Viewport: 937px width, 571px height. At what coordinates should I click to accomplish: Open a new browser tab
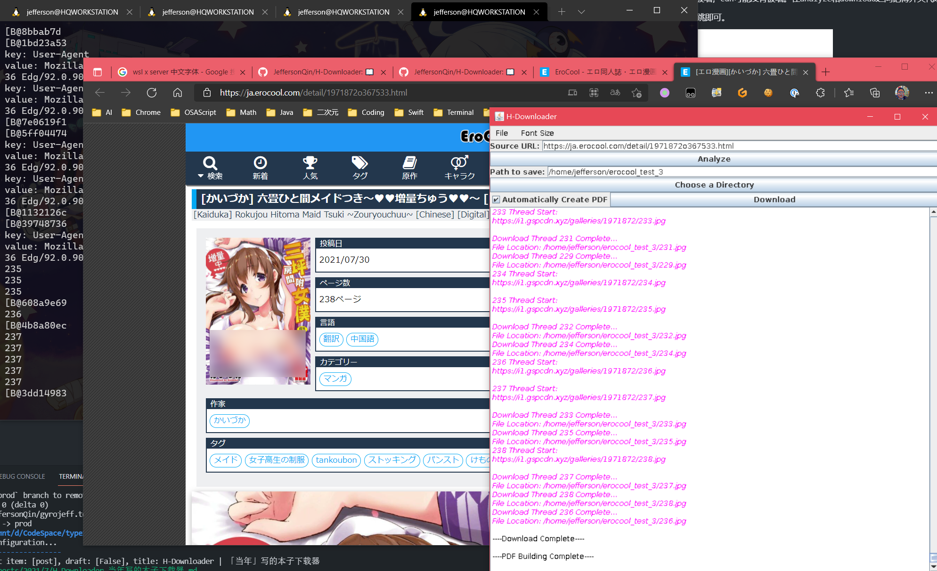(x=825, y=72)
